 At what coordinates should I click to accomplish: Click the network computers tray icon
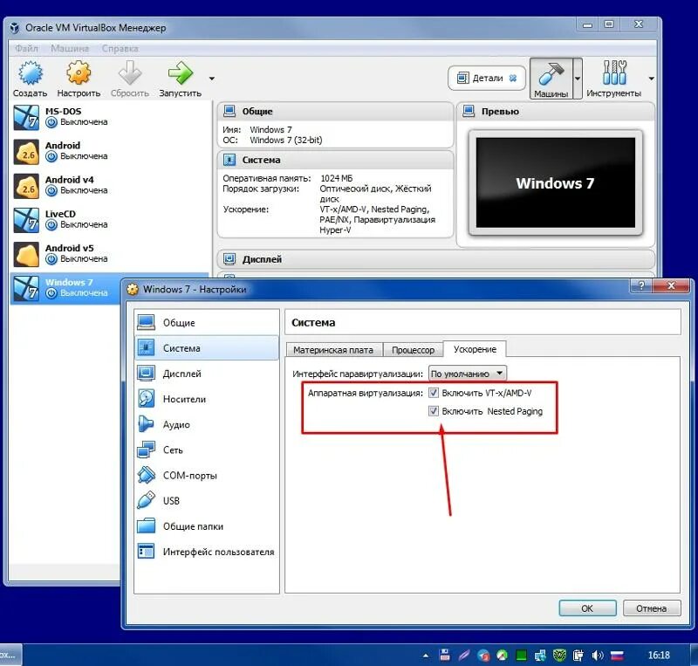click(x=540, y=656)
